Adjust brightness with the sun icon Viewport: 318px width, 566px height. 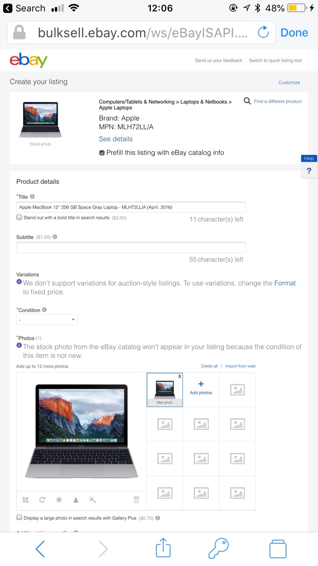click(59, 500)
